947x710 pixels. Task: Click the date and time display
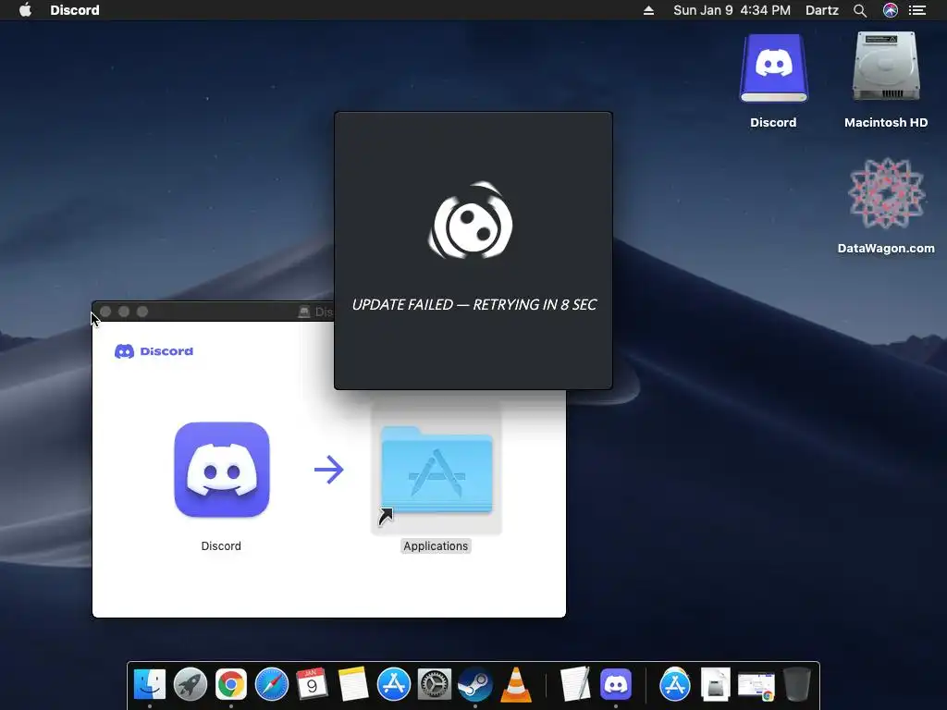732,10
